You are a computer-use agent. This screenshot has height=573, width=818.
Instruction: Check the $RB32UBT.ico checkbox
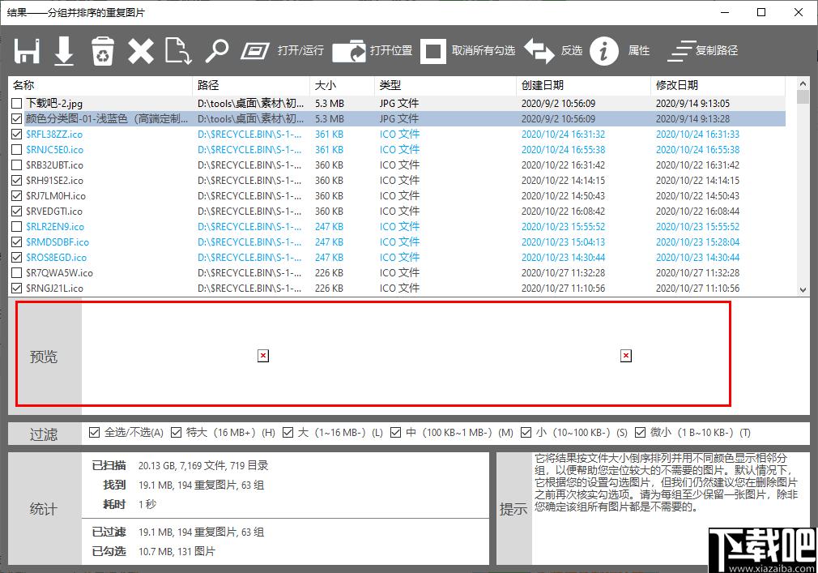(17, 165)
